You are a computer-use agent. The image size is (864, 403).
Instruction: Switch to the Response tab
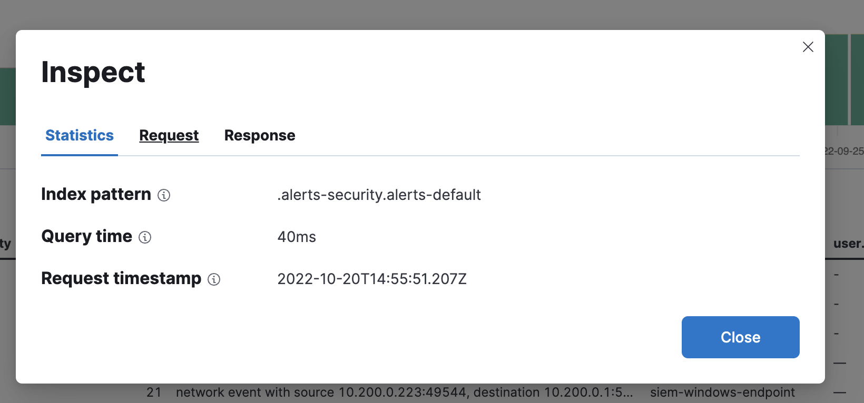tap(260, 135)
